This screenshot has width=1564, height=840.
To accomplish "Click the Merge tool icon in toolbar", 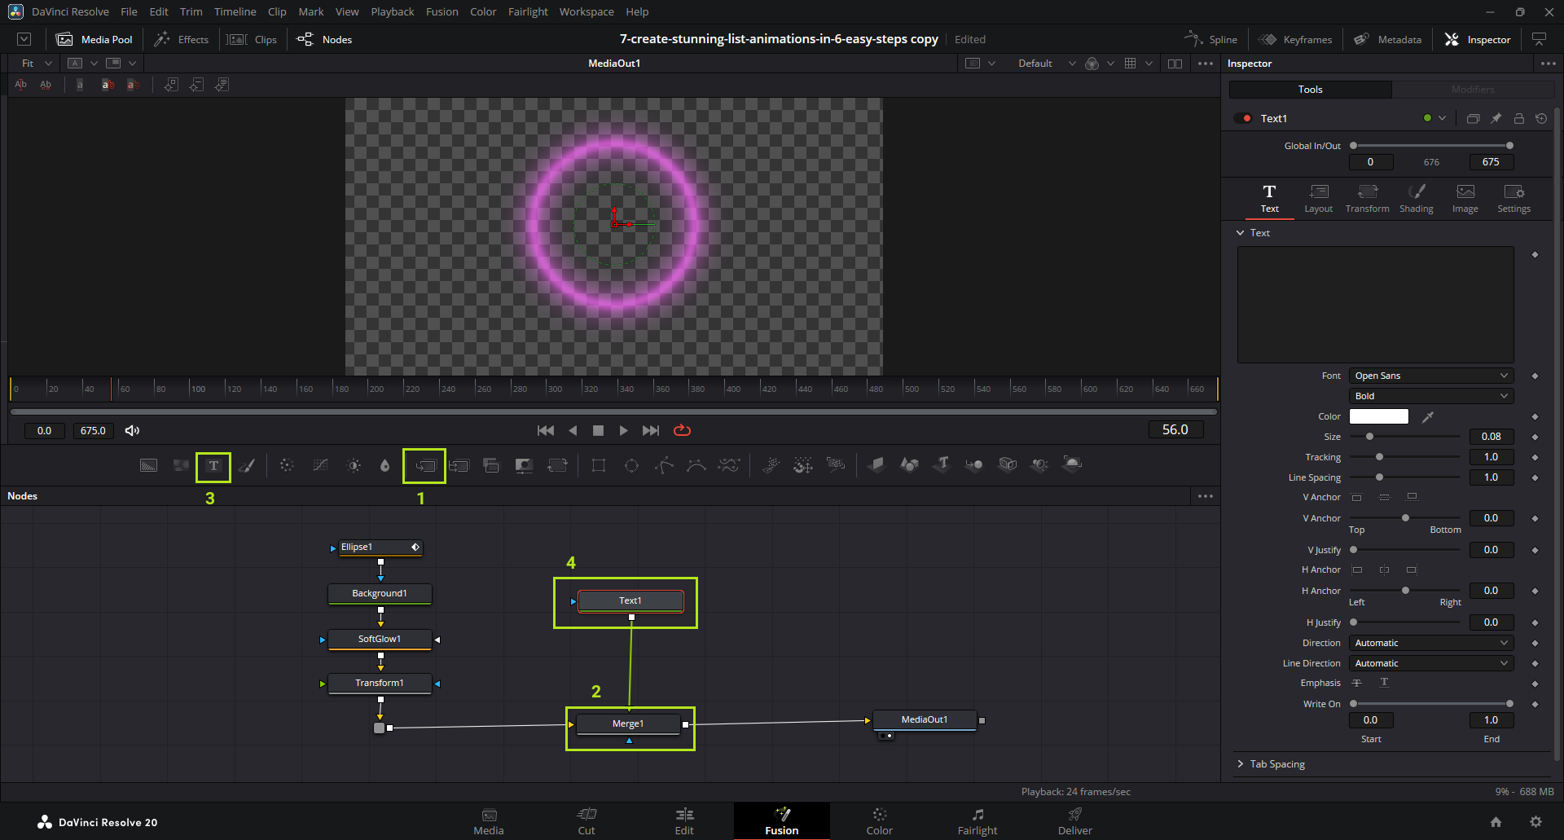I will [x=425, y=466].
